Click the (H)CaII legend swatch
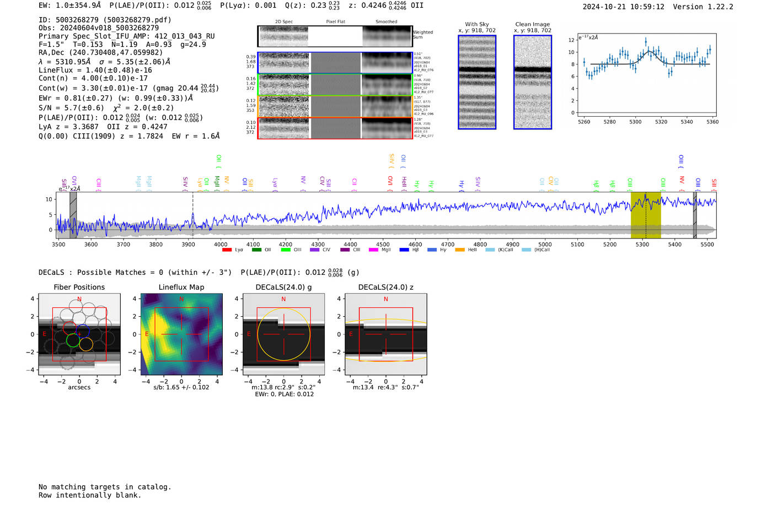The height and width of the screenshot is (525, 772). tap(526, 250)
